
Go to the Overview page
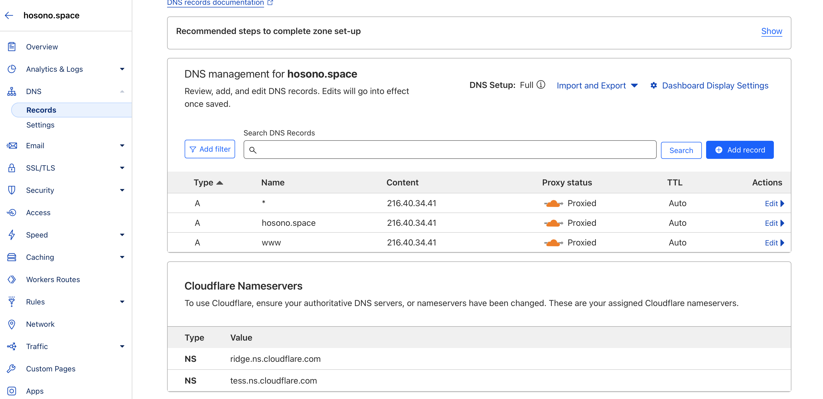pyautogui.click(x=42, y=47)
